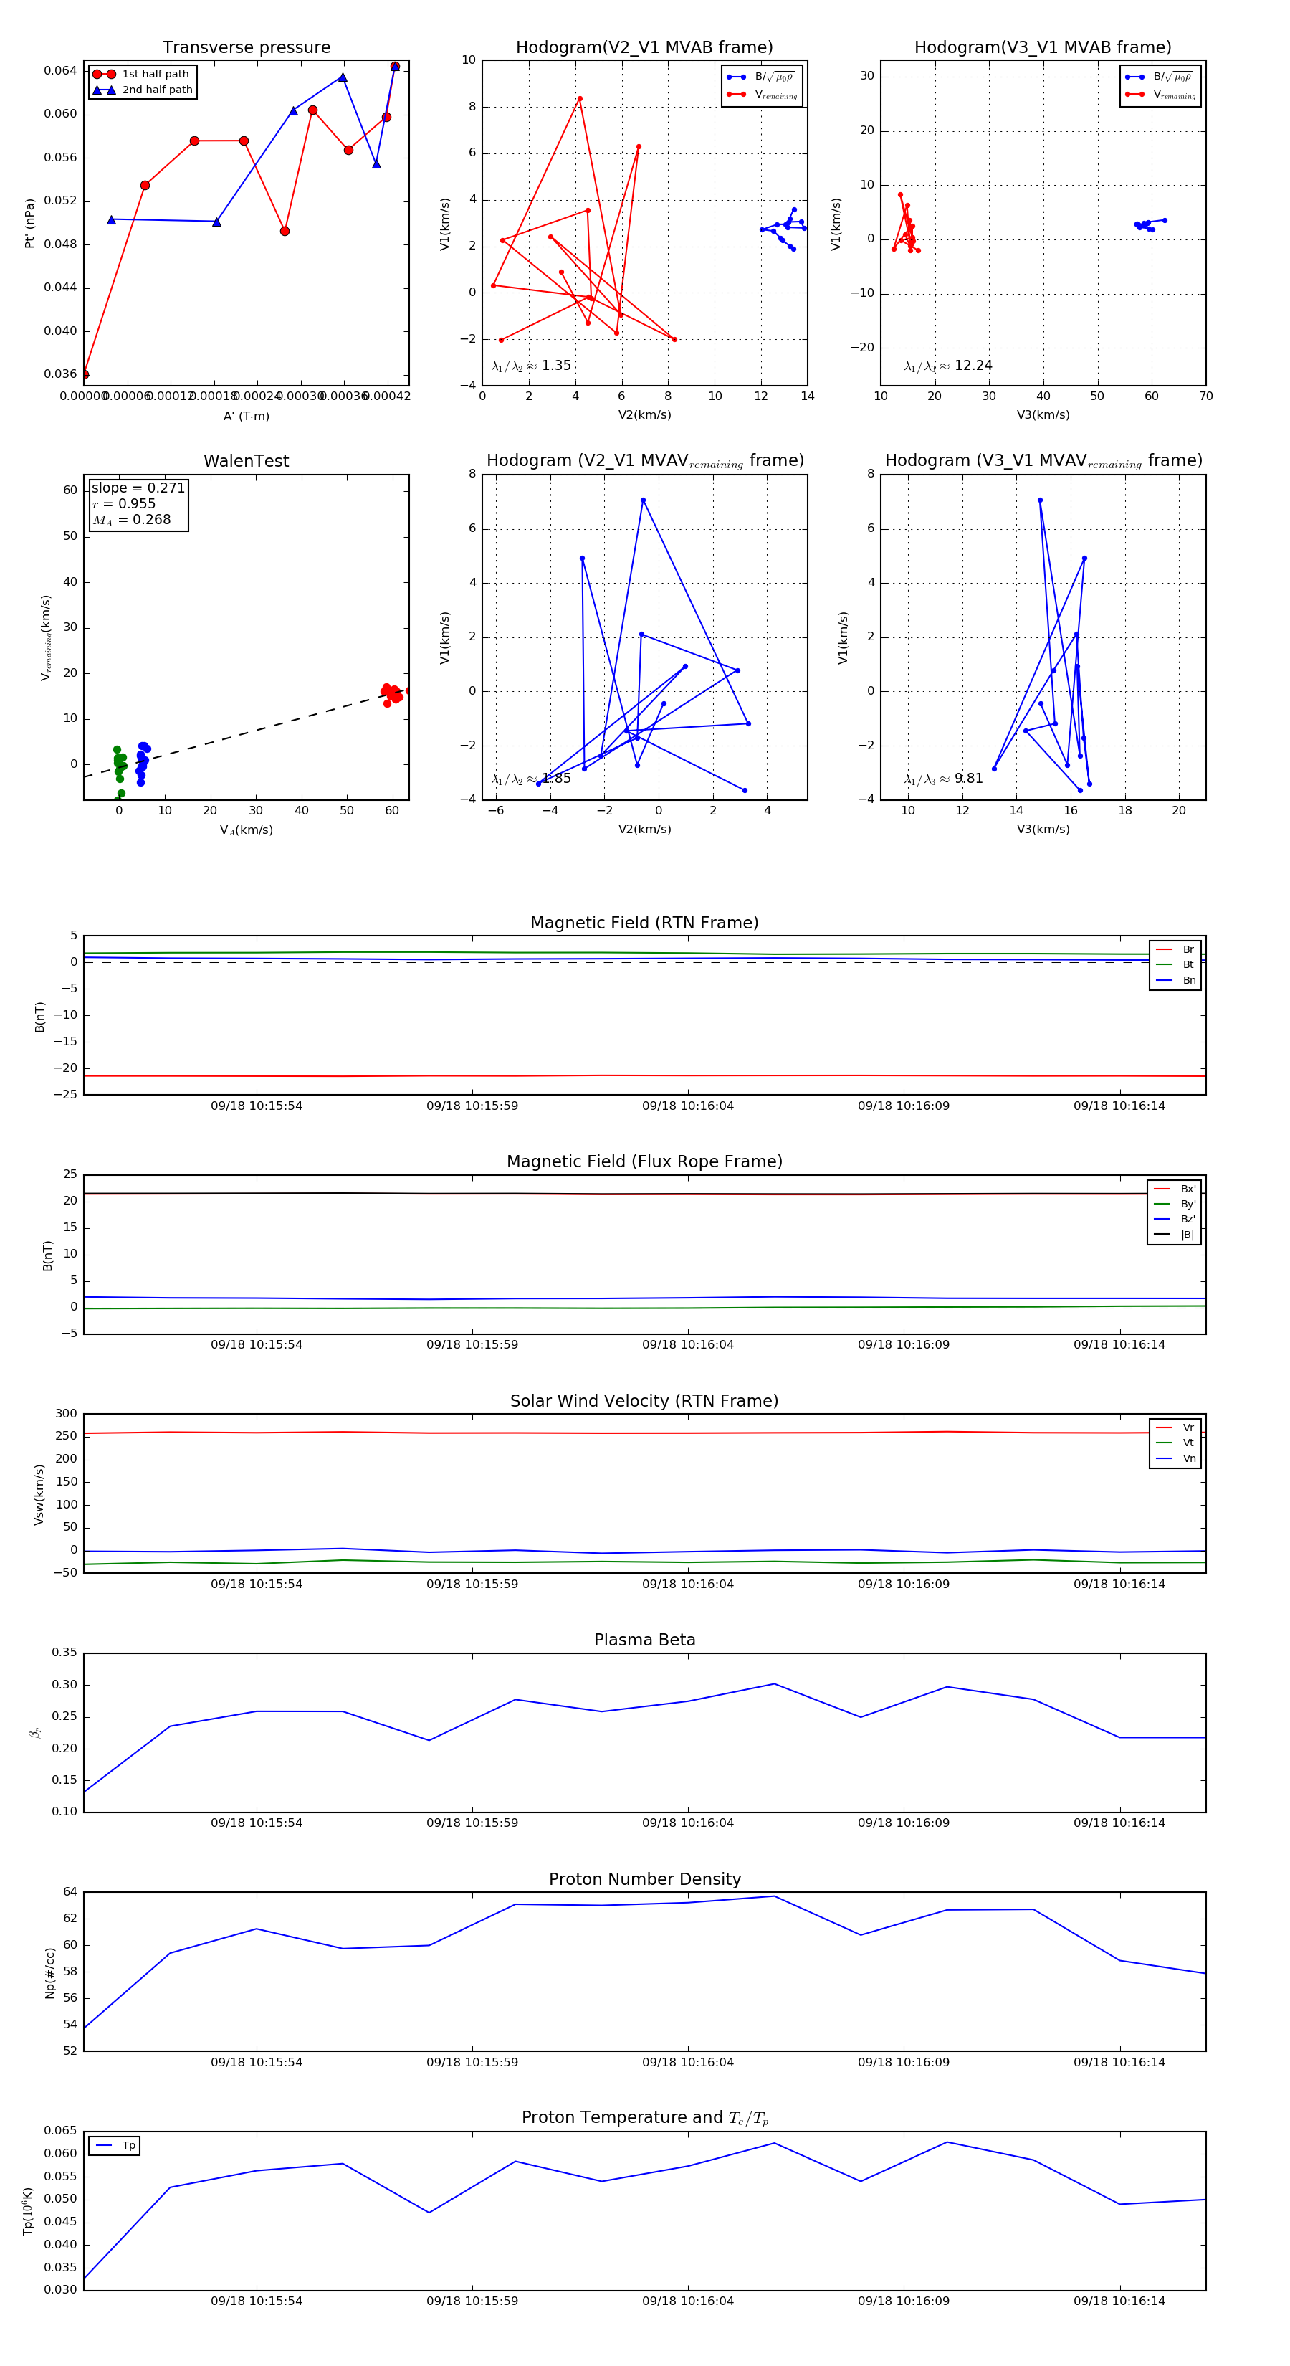Select the "By'" legend entry
The width and height of the screenshot is (1290, 2366).
pyautogui.click(x=1175, y=1204)
